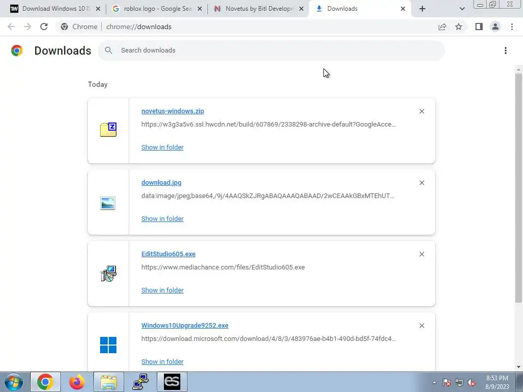
Task: Bookmark this page with the star icon
Action: (459, 27)
